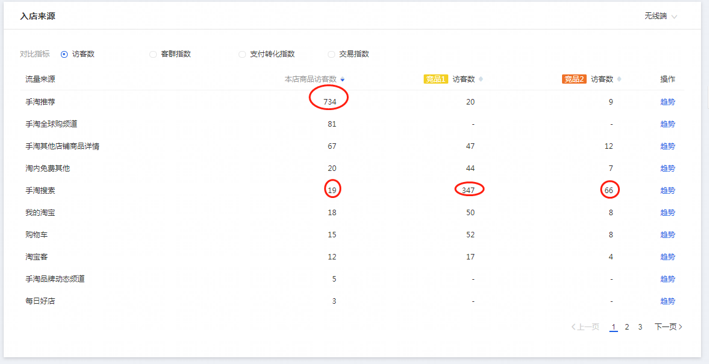
Task: Click the 734 visitor count value
Action: pos(330,102)
